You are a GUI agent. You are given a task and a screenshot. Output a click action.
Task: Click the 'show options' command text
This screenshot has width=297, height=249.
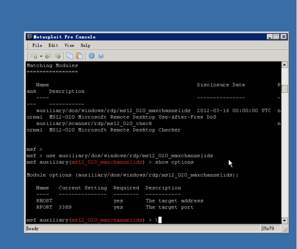click(174, 162)
